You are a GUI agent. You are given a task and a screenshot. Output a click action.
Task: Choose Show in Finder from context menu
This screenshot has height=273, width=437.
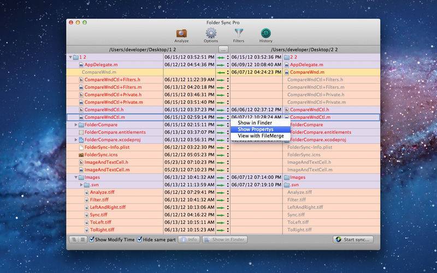(x=261, y=123)
